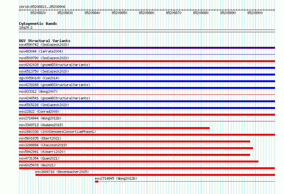Click the DGV Structural Variants track title
The height and width of the screenshot is (194, 284).
point(45,41)
